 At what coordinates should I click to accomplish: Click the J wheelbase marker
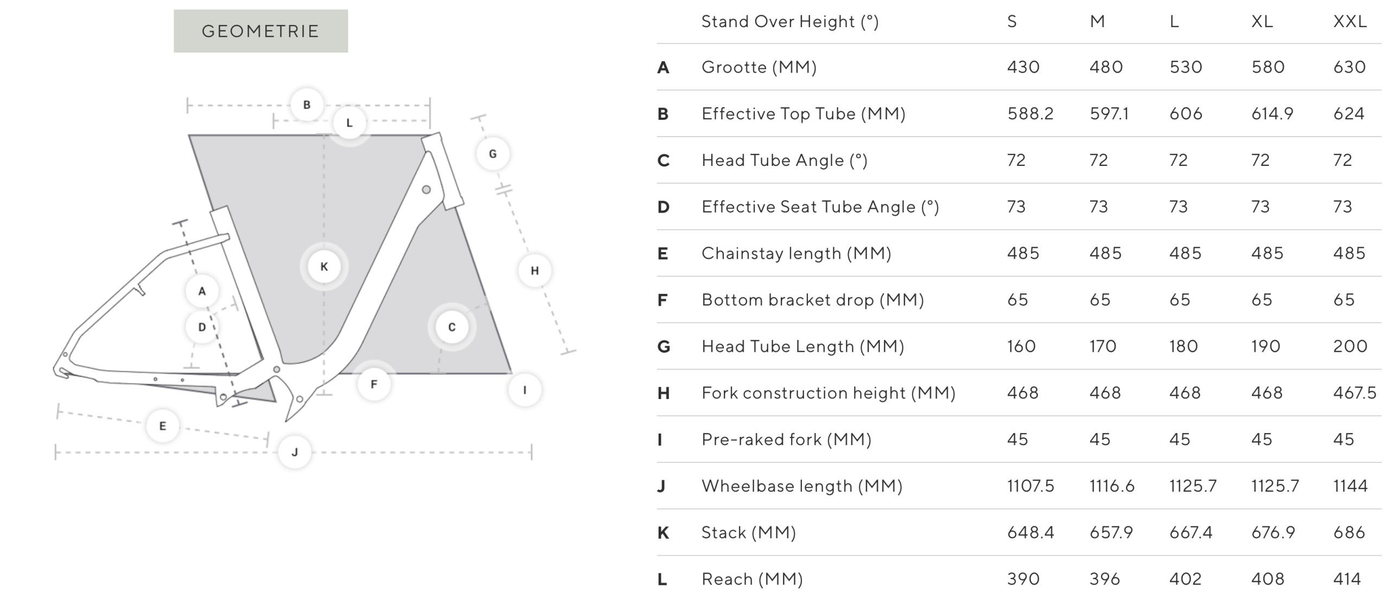(295, 452)
